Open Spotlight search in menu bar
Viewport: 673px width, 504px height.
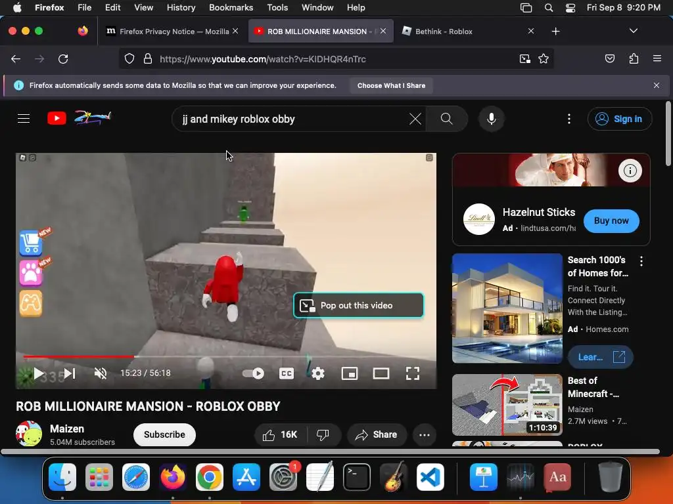pos(549,7)
